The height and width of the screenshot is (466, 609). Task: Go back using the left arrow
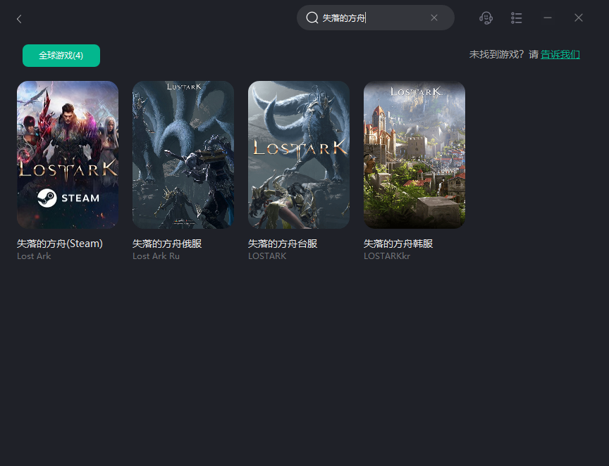pyautogui.click(x=19, y=18)
